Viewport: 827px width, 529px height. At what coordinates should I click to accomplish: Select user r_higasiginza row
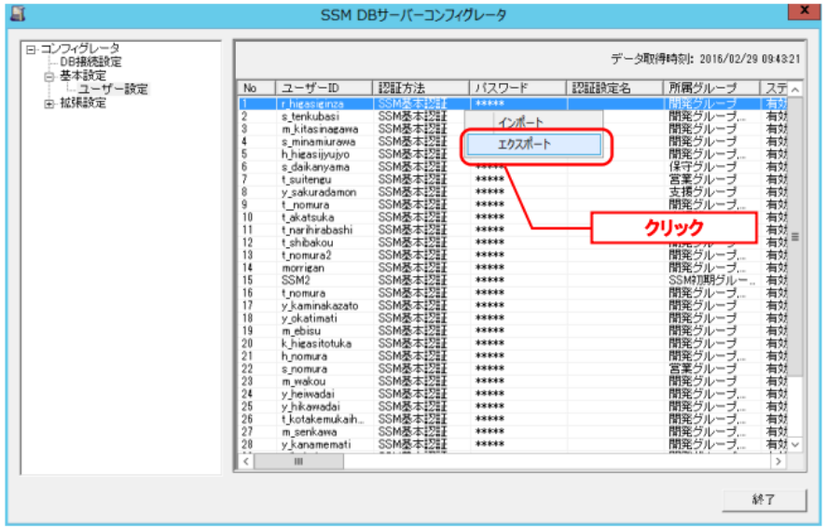[513, 104]
